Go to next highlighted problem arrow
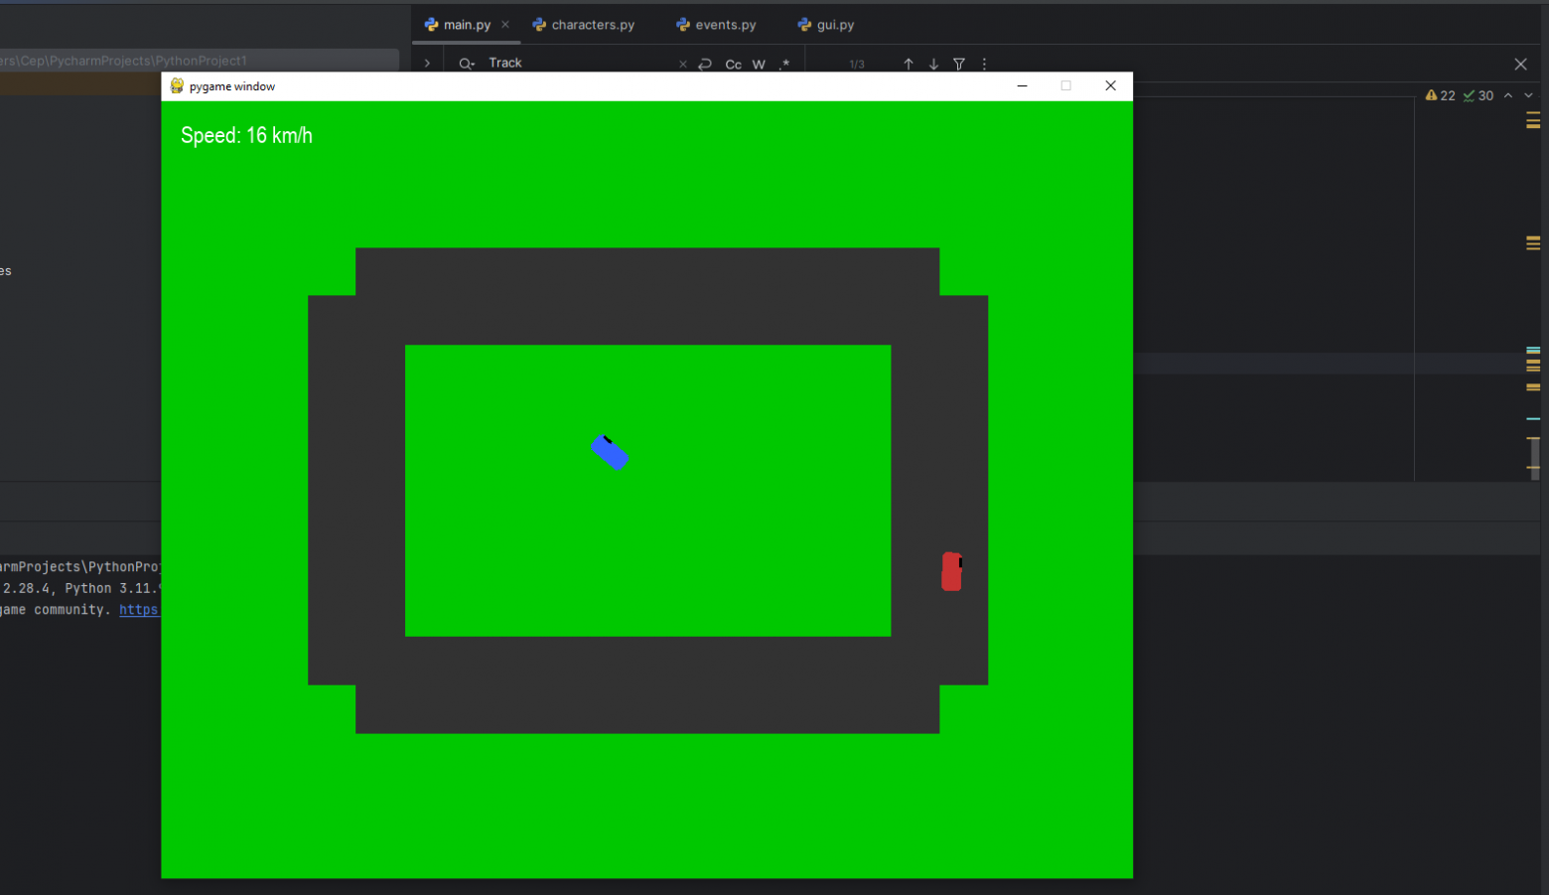Screen dimensions: 1549x895 point(1528,95)
